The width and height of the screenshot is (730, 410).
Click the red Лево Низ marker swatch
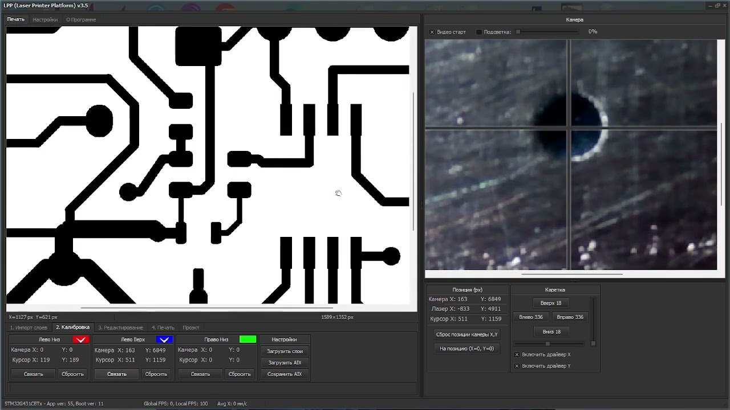point(81,339)
